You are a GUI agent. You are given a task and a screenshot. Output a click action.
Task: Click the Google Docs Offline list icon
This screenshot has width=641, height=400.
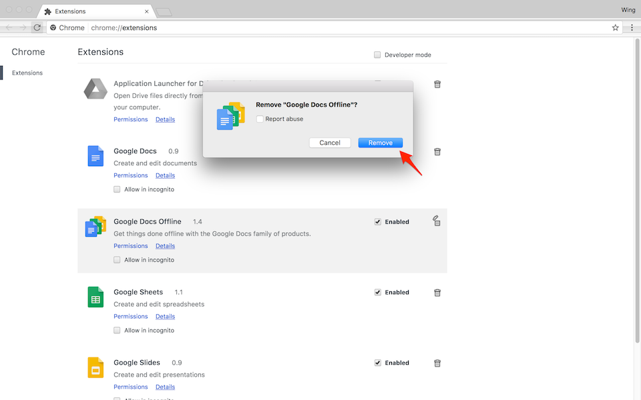click(95, 227)
